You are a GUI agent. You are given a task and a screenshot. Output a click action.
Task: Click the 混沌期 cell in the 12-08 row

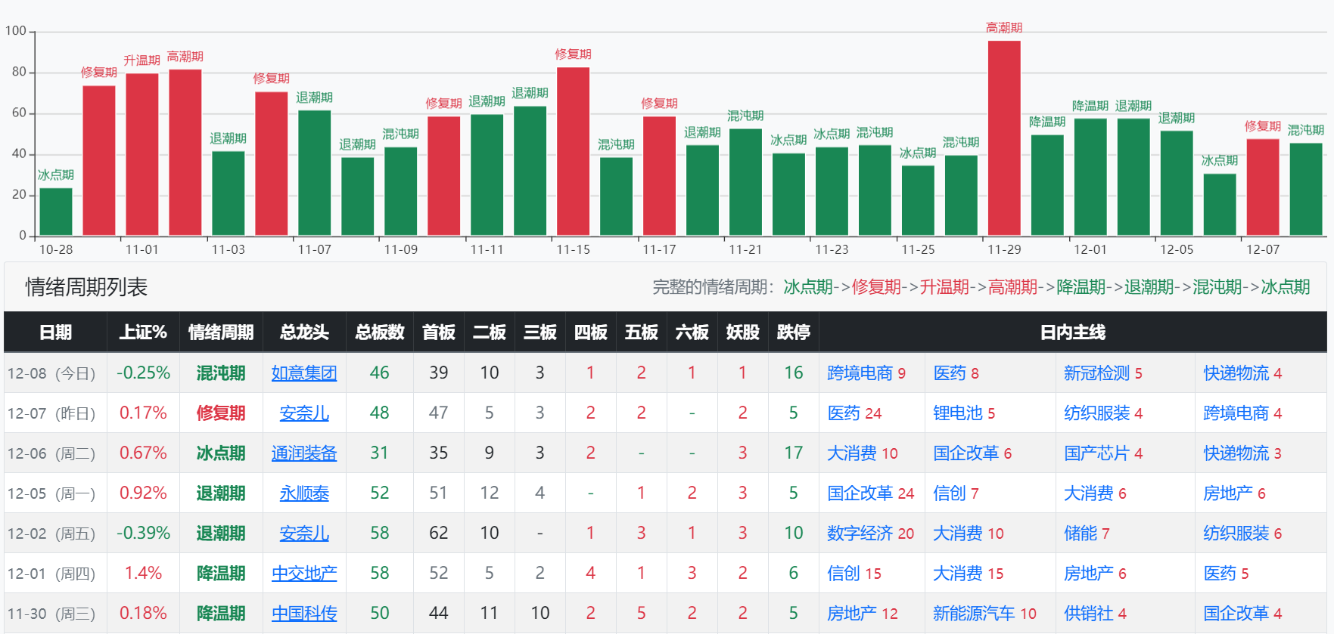(x=221, y=373)
